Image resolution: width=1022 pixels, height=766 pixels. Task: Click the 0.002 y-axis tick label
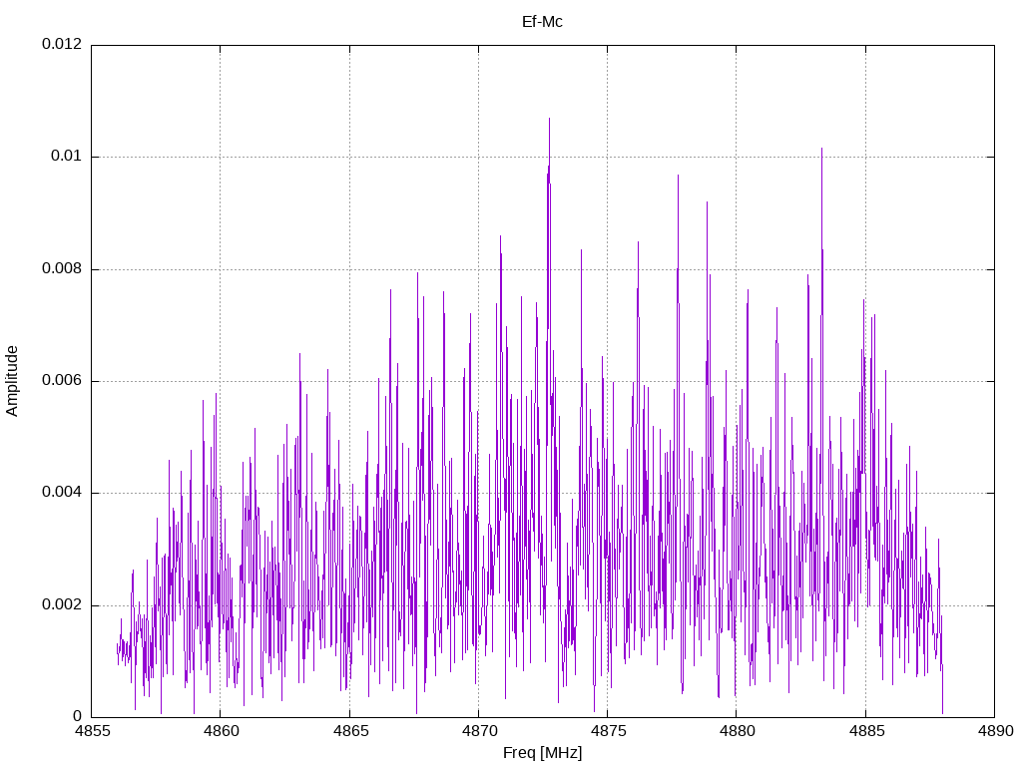[62, 604]
